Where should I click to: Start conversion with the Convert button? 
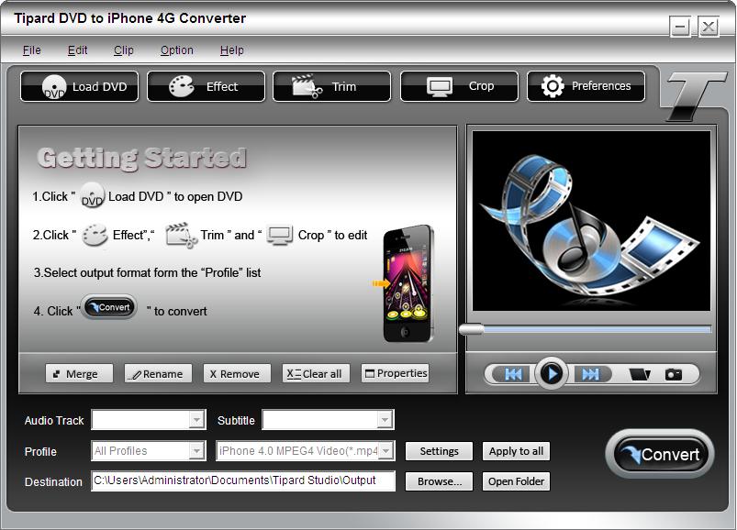coord(659,454)
